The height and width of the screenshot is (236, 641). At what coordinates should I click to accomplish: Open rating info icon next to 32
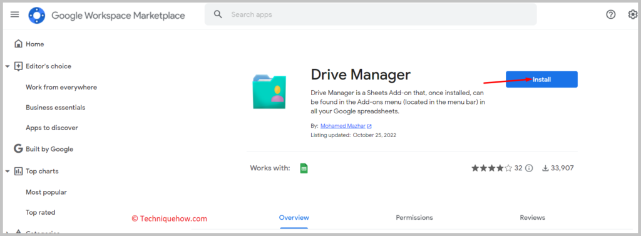tap(528, 168)
